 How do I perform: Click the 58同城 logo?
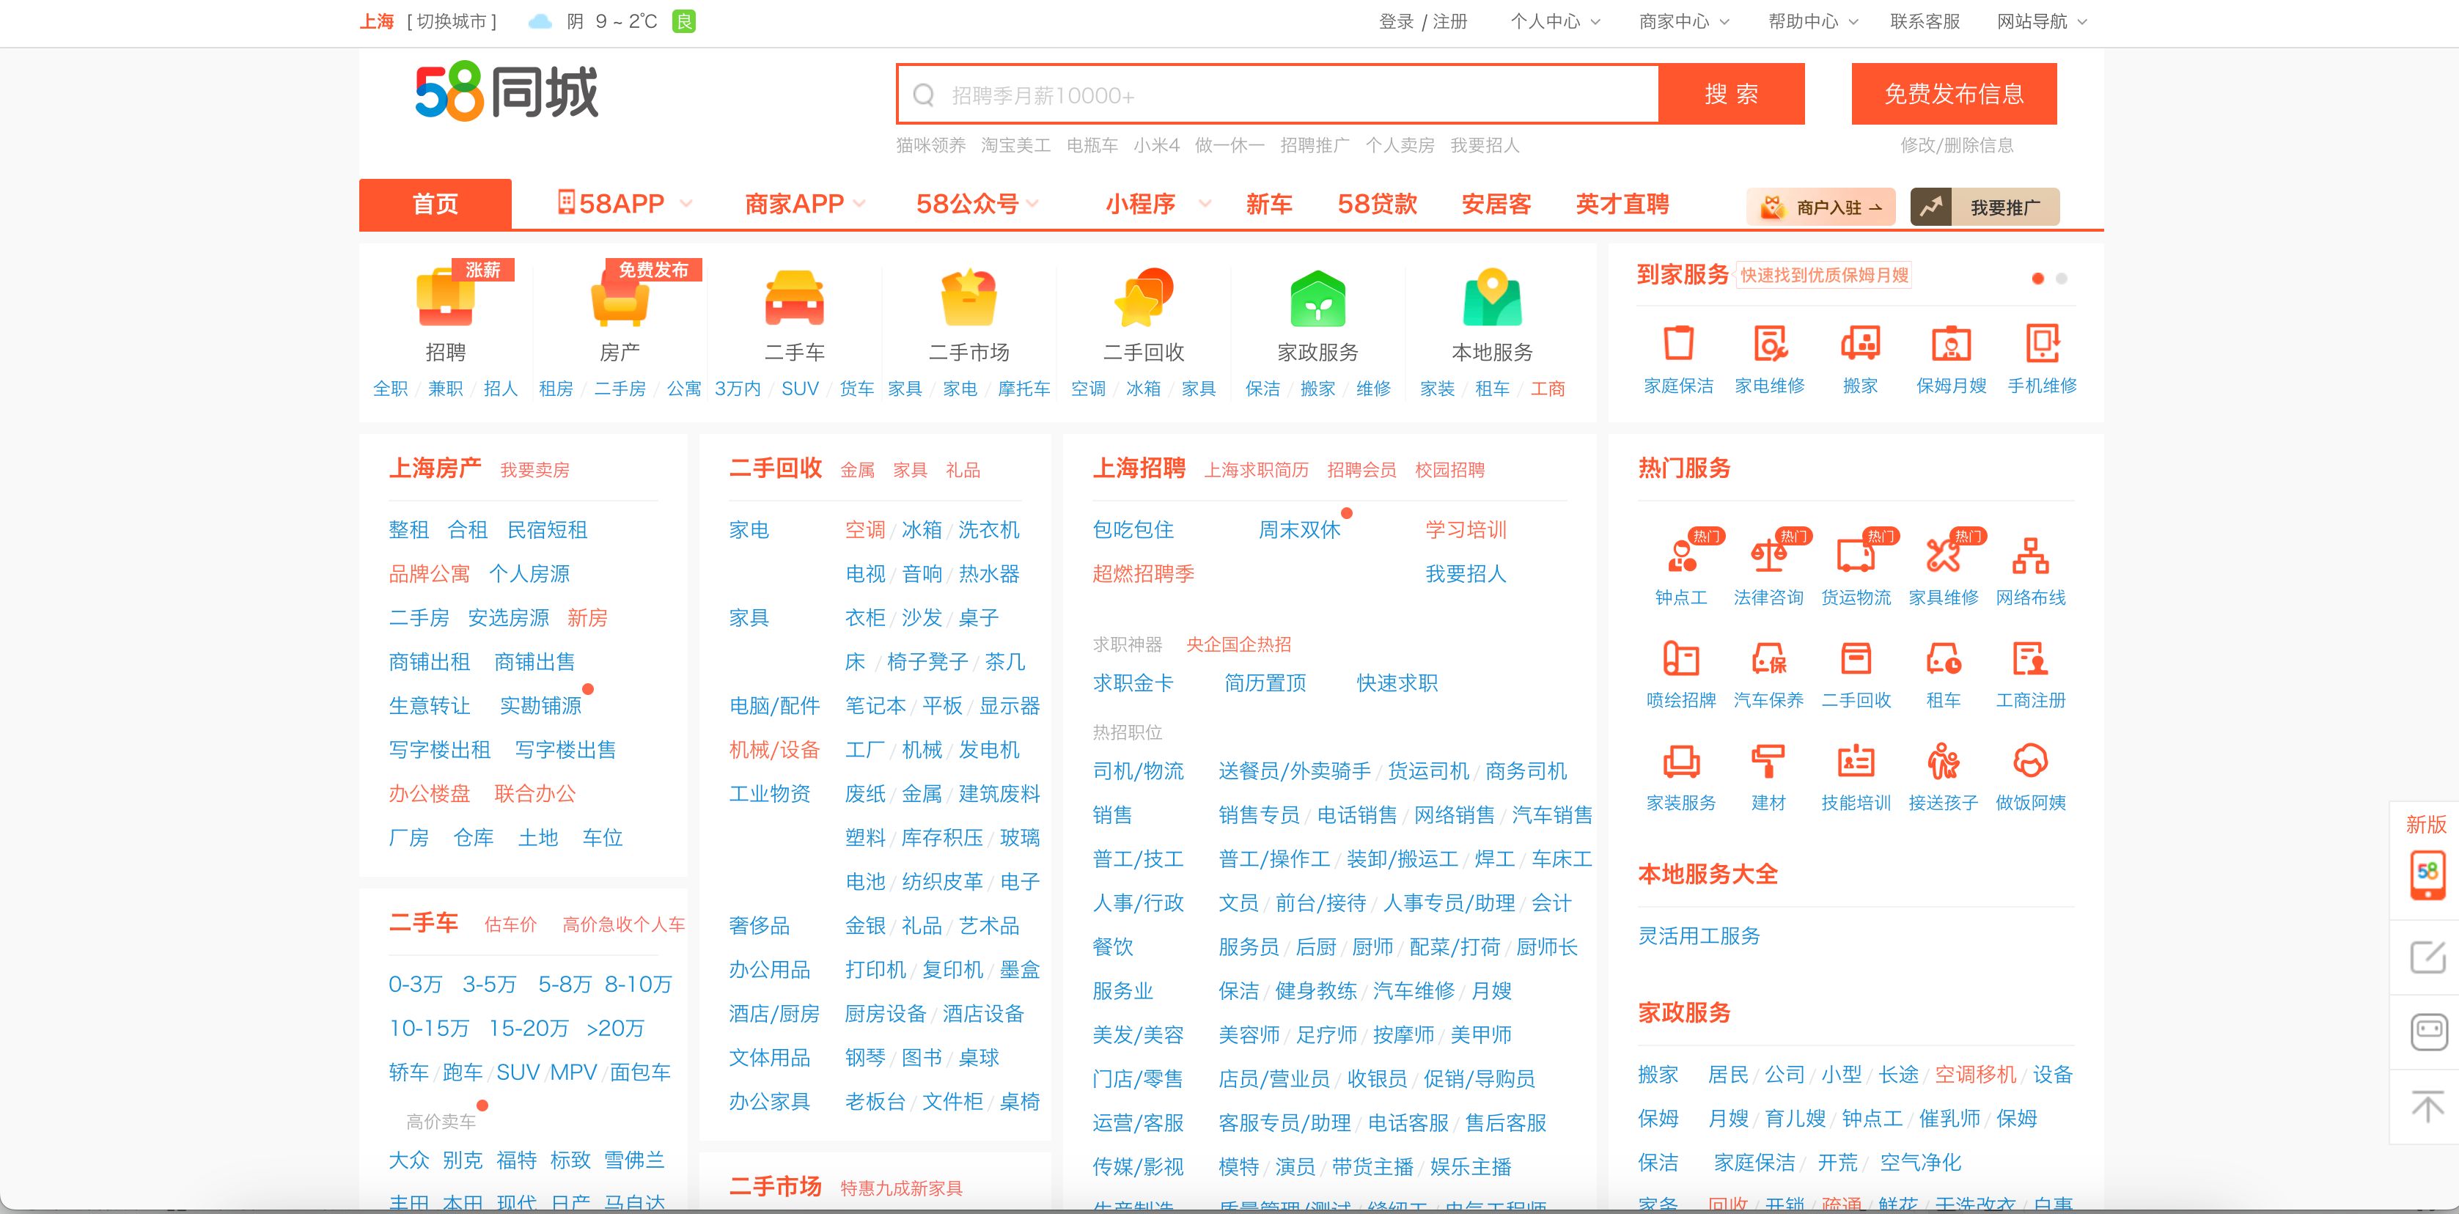(x=506, y=92)
